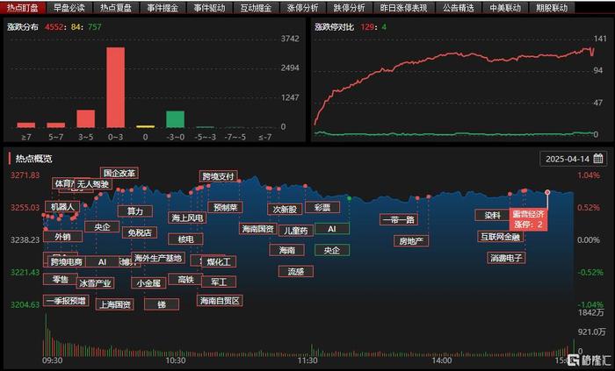
Task: Open the 互联网金融 hotspot label
Action: click(501, 237)
